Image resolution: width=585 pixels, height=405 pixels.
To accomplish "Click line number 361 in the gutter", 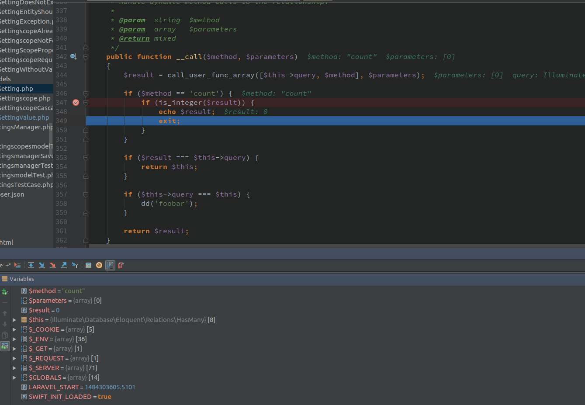I will click(x=62, y=231).
